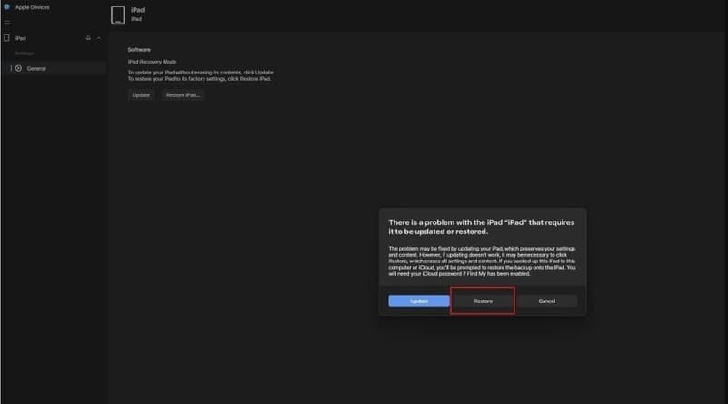Open the General settings item
The height and width of the screenshot is (404, 728).
coord(36,68)
